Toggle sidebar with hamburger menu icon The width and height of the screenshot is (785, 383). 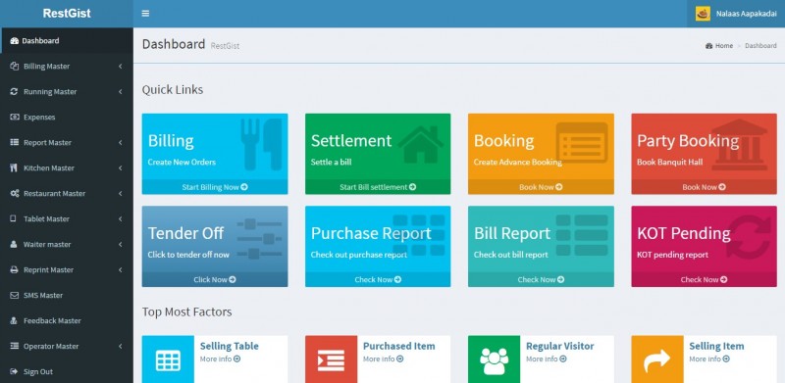(145, 14)
